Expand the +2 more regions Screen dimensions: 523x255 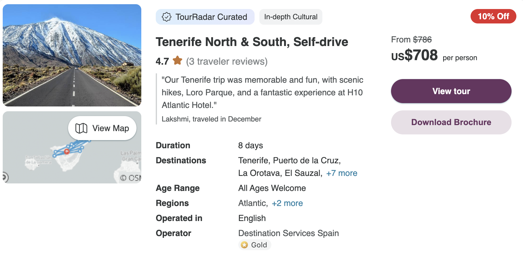(x=287, y=203)
